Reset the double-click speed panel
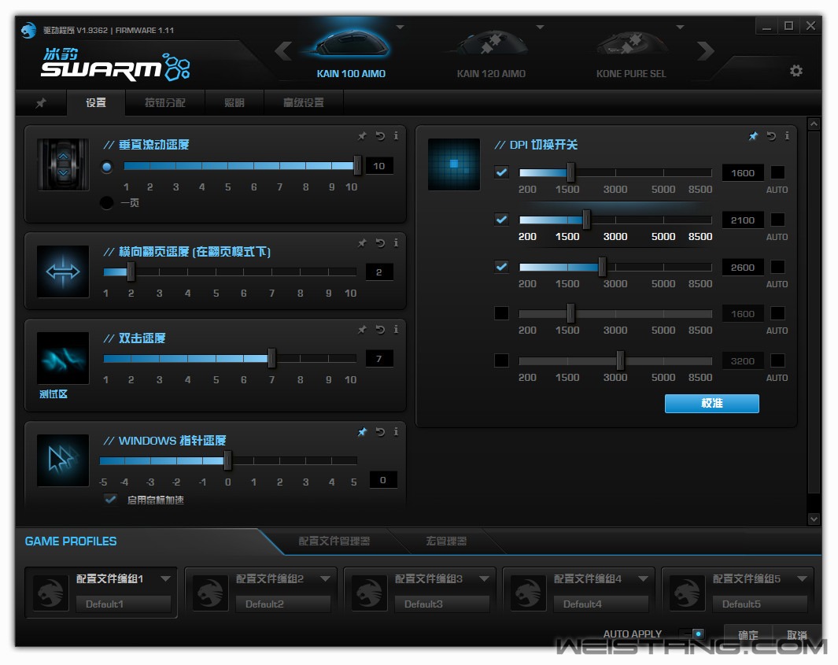 380,329
